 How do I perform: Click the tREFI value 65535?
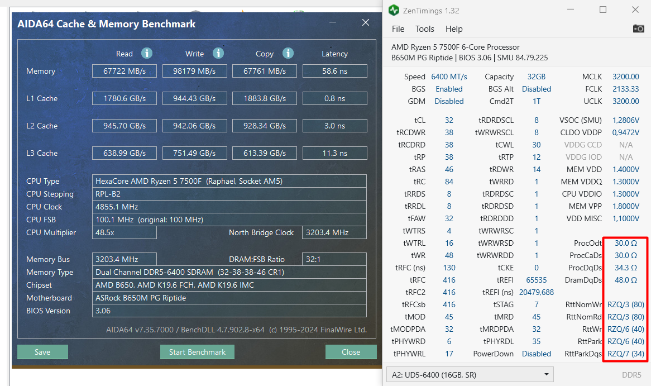point(537,280)
